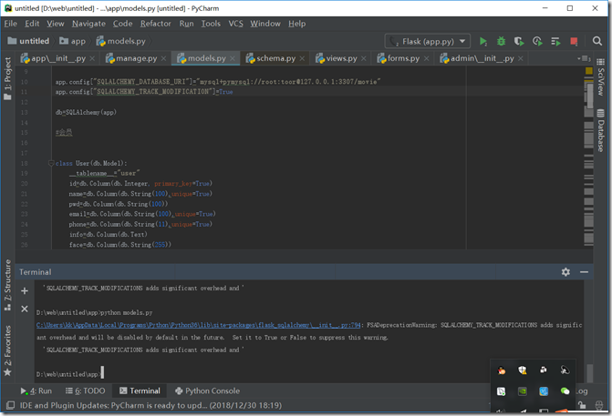612x416 pixels.
Task: Open the File menu
Action: 11,24
